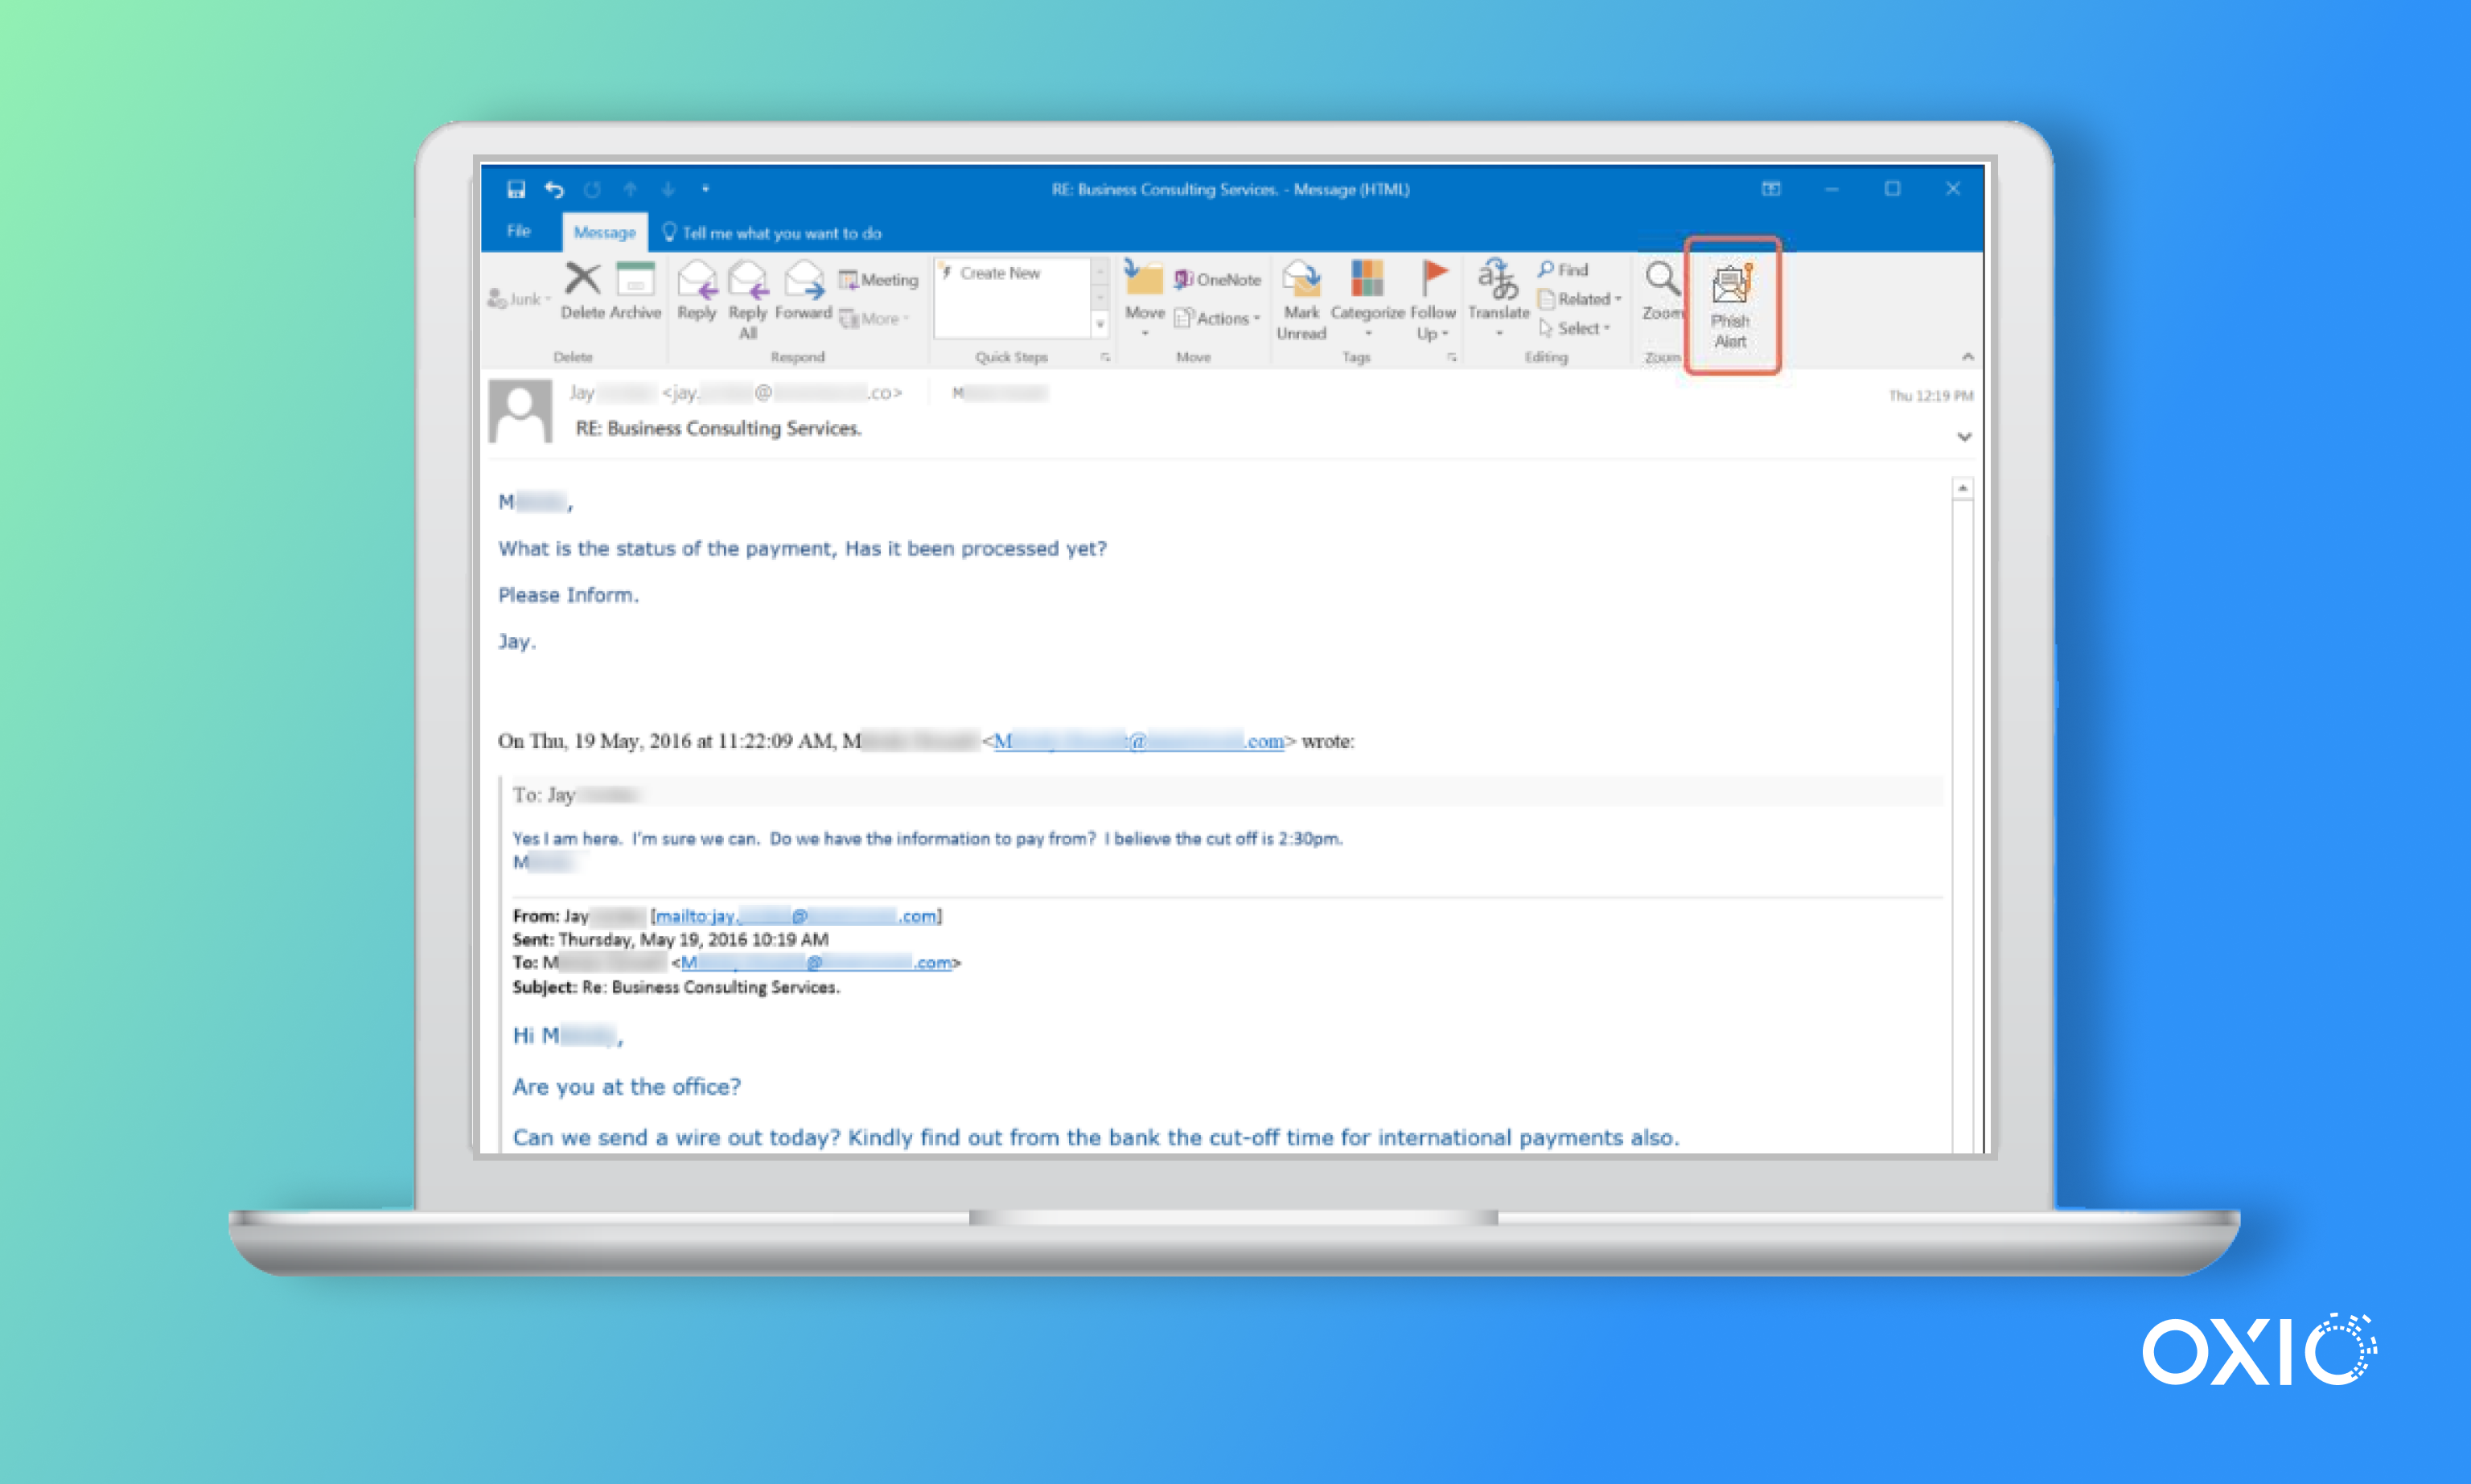This screenshot has width=2471, height=1484.
Task: Click the text 'What is the status of the payment'
Action: 666,548
